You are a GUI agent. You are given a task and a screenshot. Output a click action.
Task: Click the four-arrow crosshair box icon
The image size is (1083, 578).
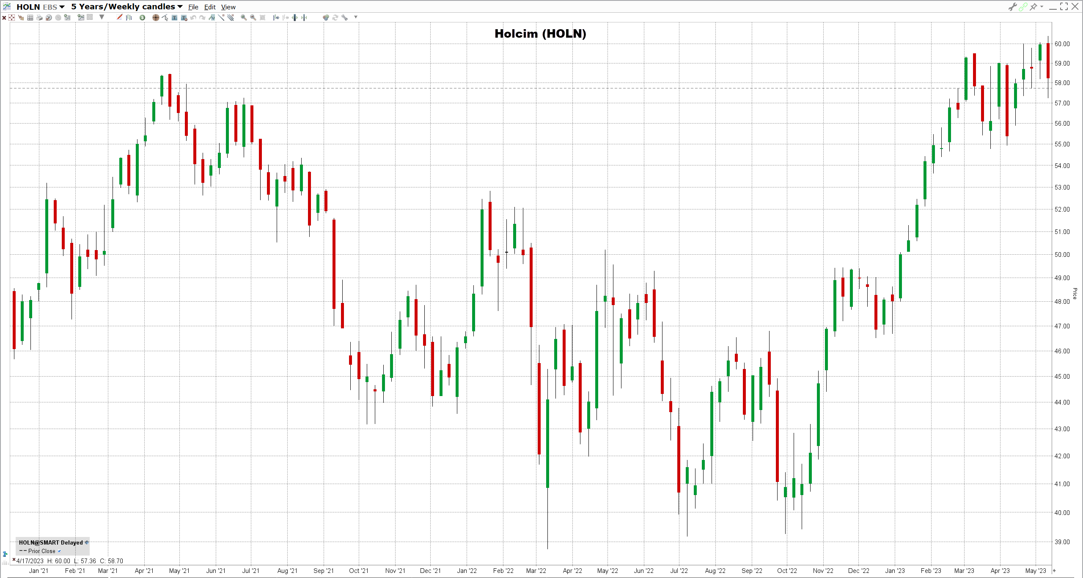coord(12,18)
